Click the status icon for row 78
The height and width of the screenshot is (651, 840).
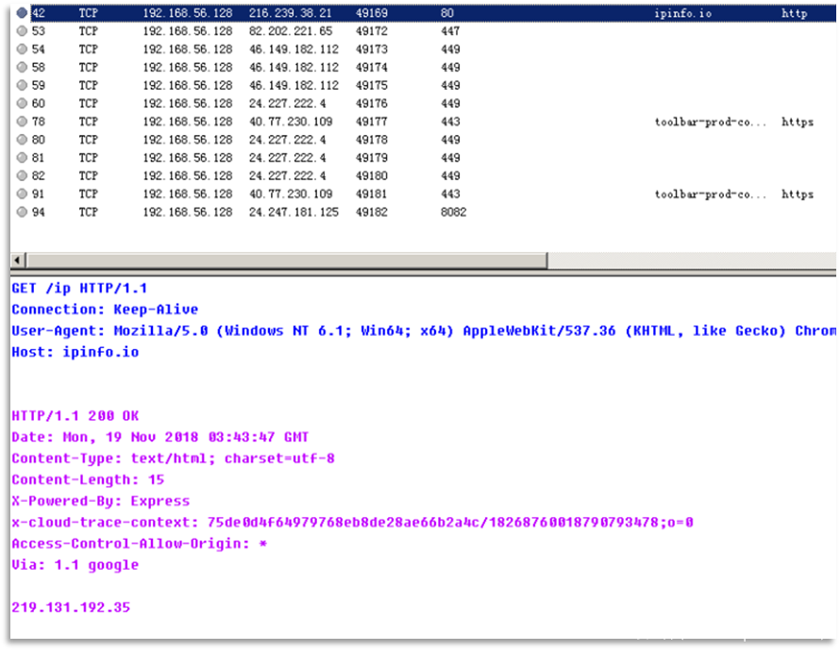coord(23,122)
